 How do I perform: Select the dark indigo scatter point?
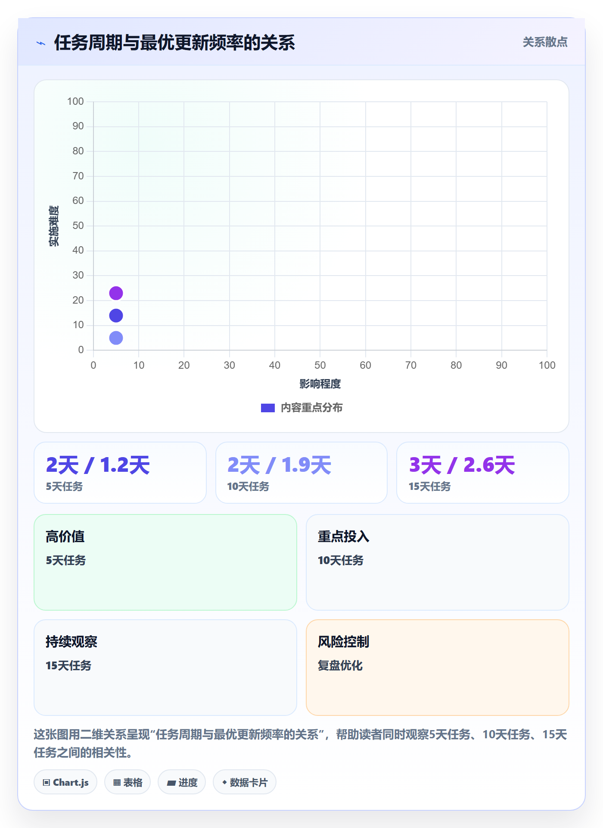pyautogui.click(x=116, y=316)
